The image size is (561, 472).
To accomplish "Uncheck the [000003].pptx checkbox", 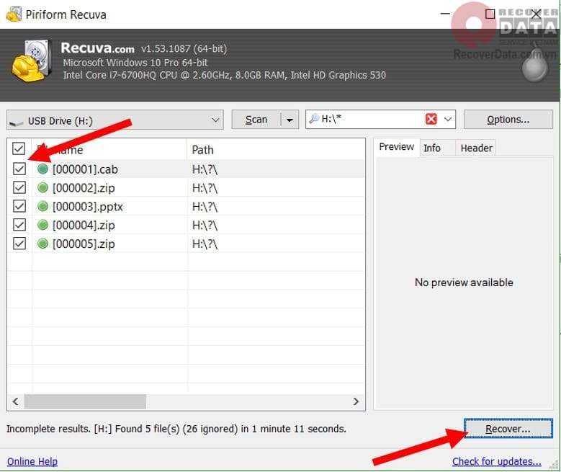I will tap(19, 206).
